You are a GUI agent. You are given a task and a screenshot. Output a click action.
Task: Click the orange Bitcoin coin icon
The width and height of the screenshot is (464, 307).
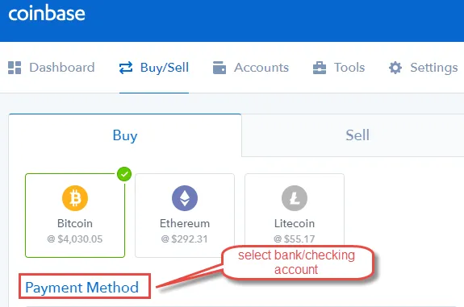pos(75,198)
